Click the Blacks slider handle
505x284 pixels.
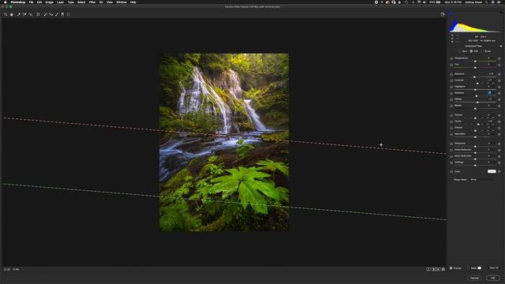tap(475, 109)
